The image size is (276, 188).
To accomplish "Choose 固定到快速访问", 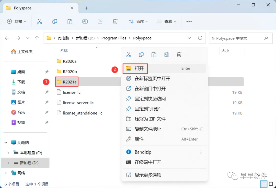I will click(164, 99).
